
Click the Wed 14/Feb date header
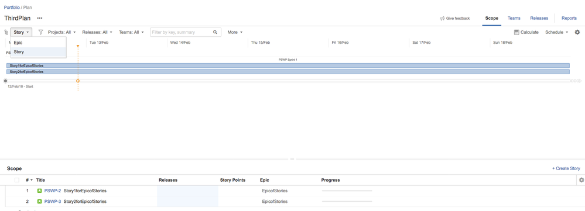(180, 43)
